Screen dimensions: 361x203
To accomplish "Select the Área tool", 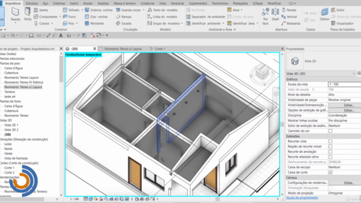I will point(234,10).
